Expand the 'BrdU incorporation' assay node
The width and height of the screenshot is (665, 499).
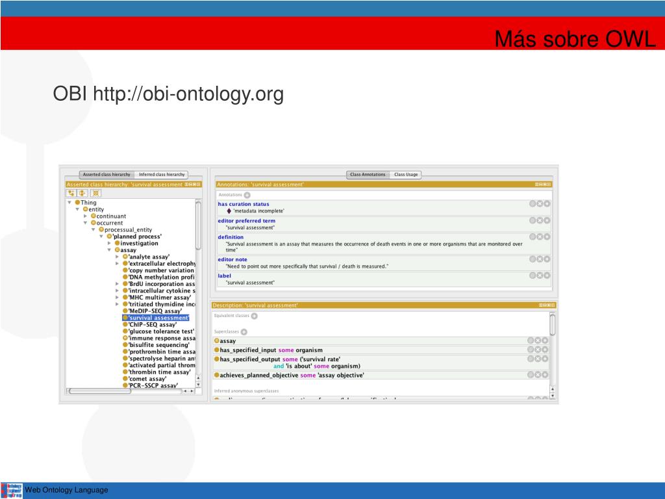(x=118, y=285)
